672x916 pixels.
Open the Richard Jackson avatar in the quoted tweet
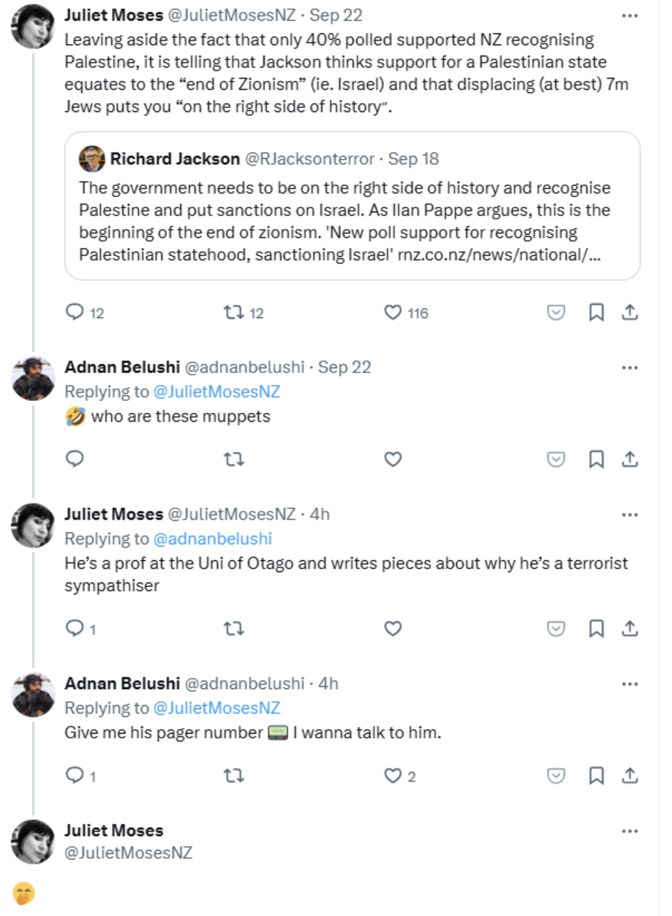tap(92, 159)
